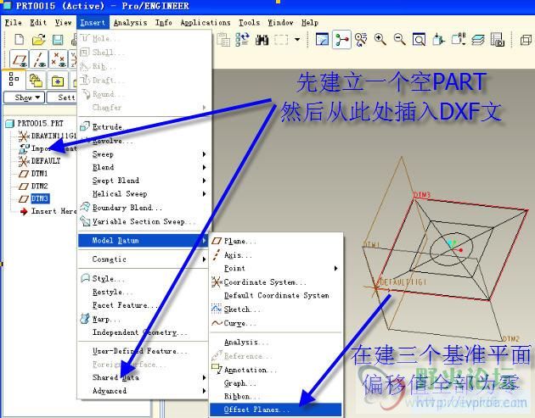Click the reorient view icon
Screen dimensions: 535x418
(438, 40)
